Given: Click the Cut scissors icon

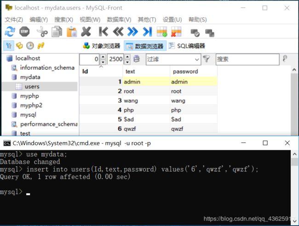Looking at the screenshot, I should coord(42,31).
